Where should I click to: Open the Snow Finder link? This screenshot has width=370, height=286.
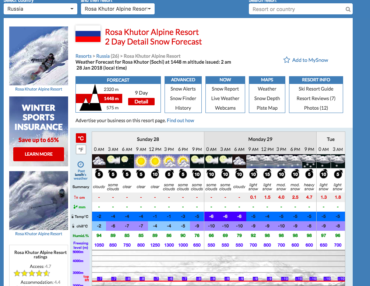click(183, 98)
